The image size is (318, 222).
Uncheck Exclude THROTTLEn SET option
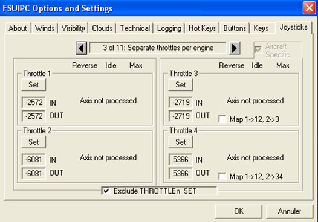tap(106, 191)
